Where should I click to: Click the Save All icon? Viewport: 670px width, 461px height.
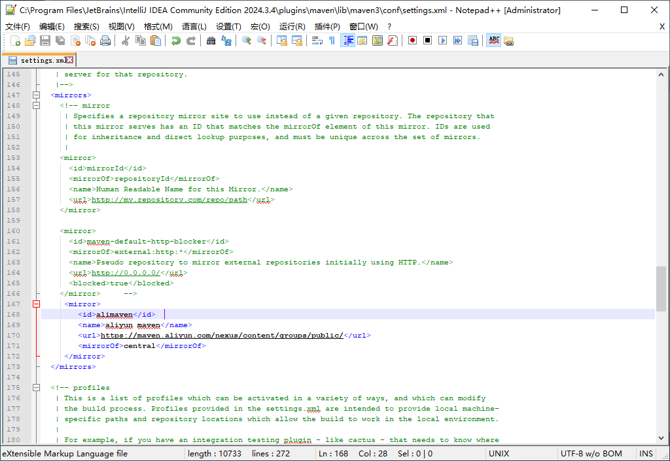[60, 40]
